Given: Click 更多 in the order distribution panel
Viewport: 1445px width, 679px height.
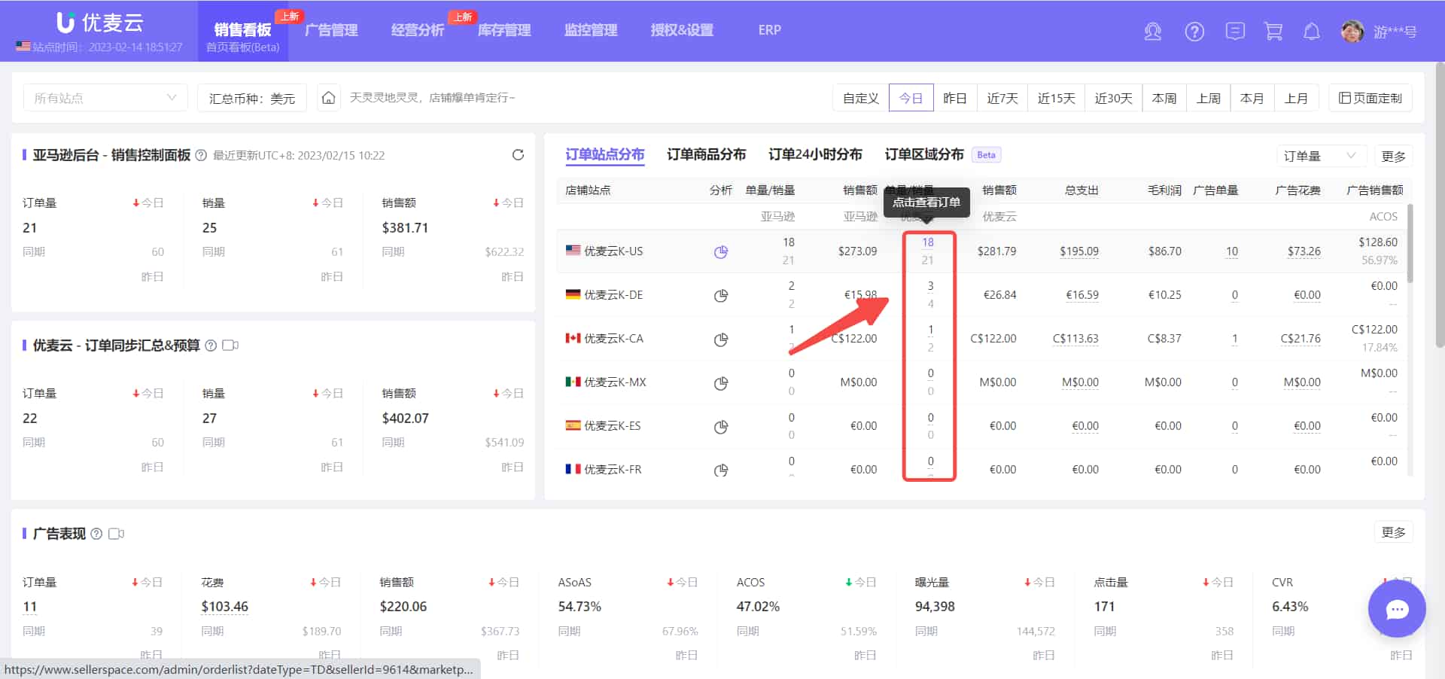Looking at the screenshot, I should [x=1393, y=156].
